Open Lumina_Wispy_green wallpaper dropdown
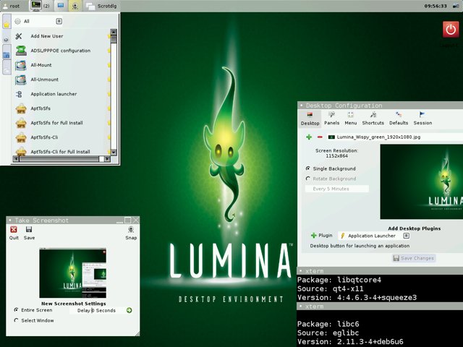463x347 pixels. click(395, 137)
